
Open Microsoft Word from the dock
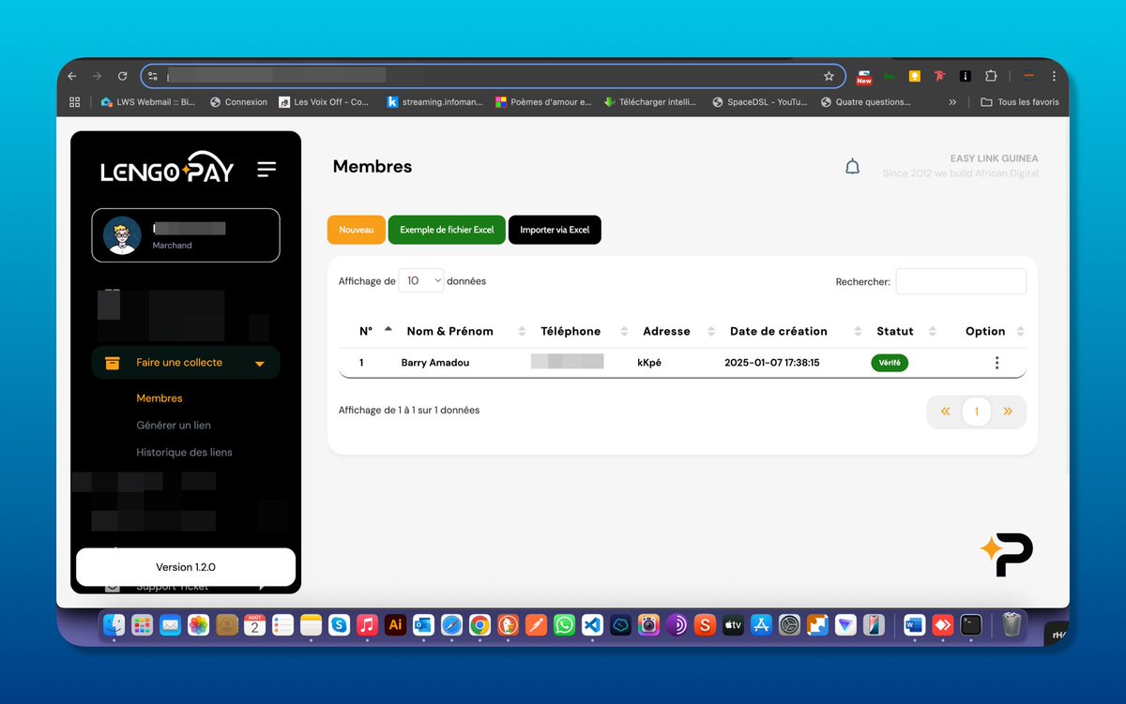point(914,624)
